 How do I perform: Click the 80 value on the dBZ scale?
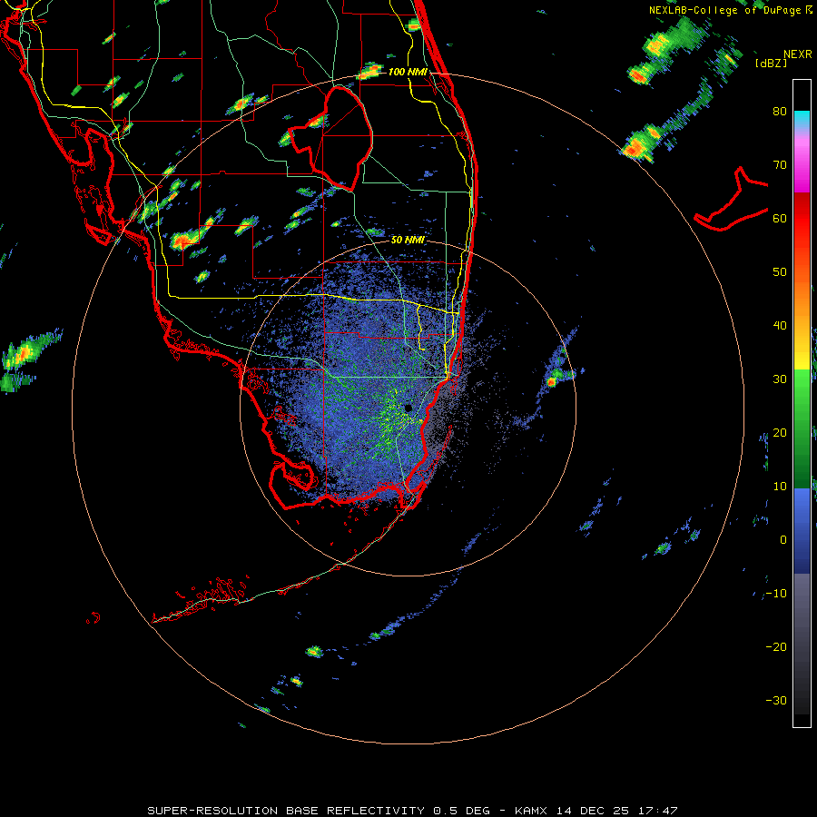(780, 112)
